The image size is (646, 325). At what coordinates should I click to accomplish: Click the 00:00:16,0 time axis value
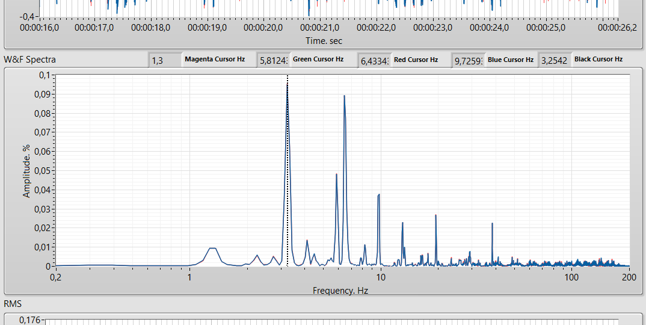(40, 28)
